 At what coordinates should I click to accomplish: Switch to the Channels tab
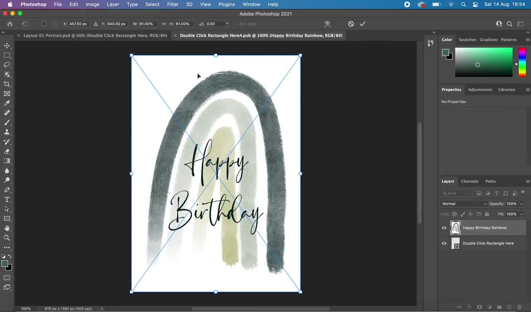point(470,181)
